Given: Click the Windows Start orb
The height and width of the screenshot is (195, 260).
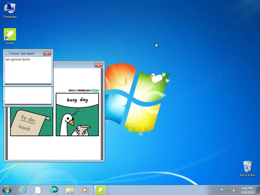Looking at the screenshot, I should [7, 190].
